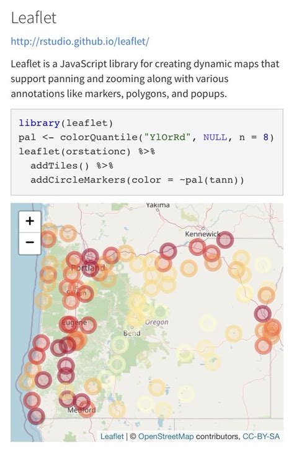The image size is (294, 454).
Task: Select the marker on the Salem label
Action: tap(85, 294)
